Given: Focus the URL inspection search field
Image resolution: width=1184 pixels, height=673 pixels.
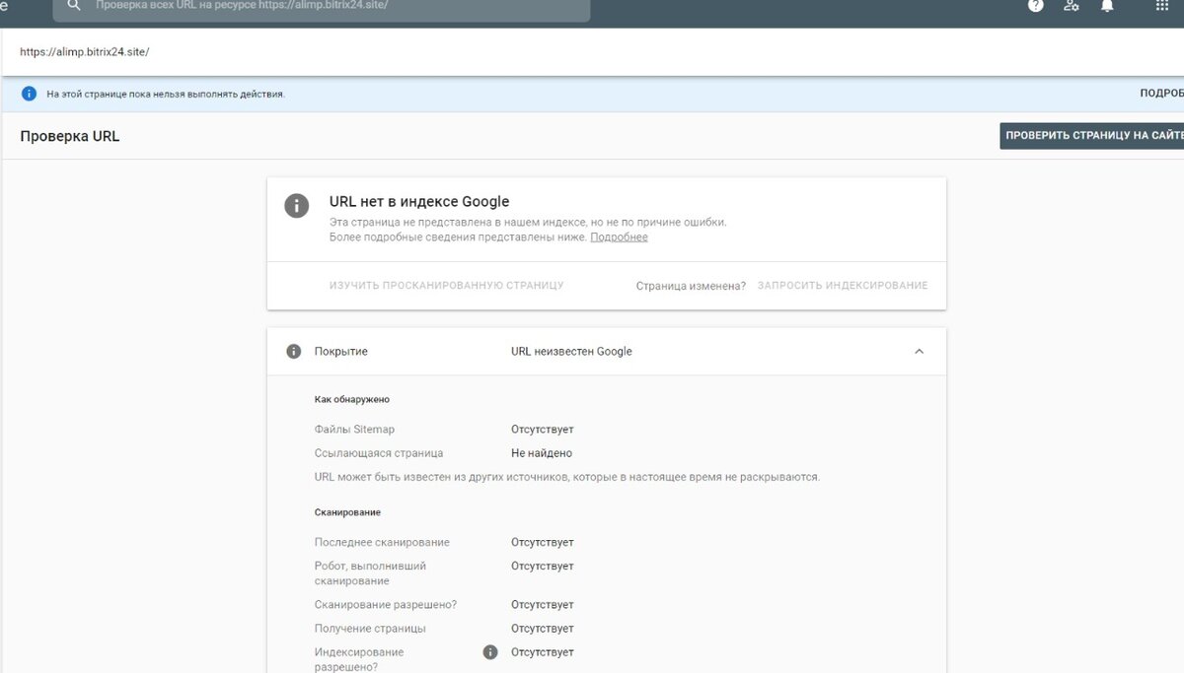Looking at the screenshot, I should click(326, 6).
